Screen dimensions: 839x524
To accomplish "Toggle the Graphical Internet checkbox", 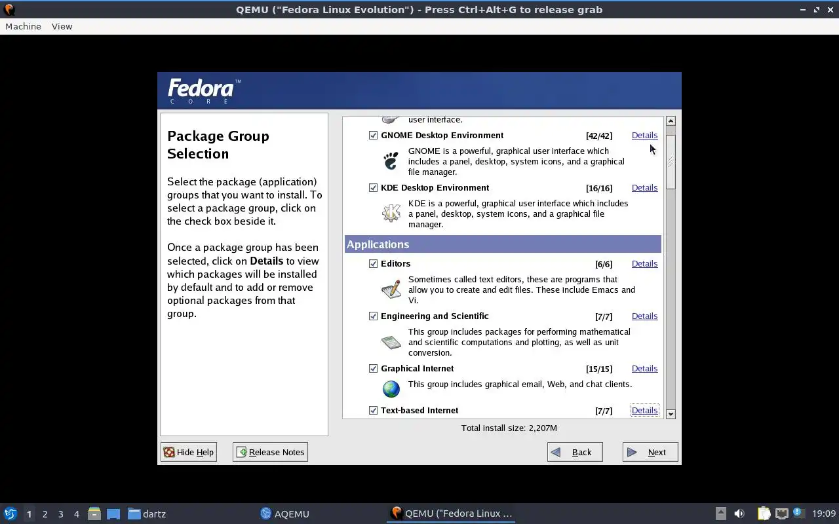I will coord(373,369).
